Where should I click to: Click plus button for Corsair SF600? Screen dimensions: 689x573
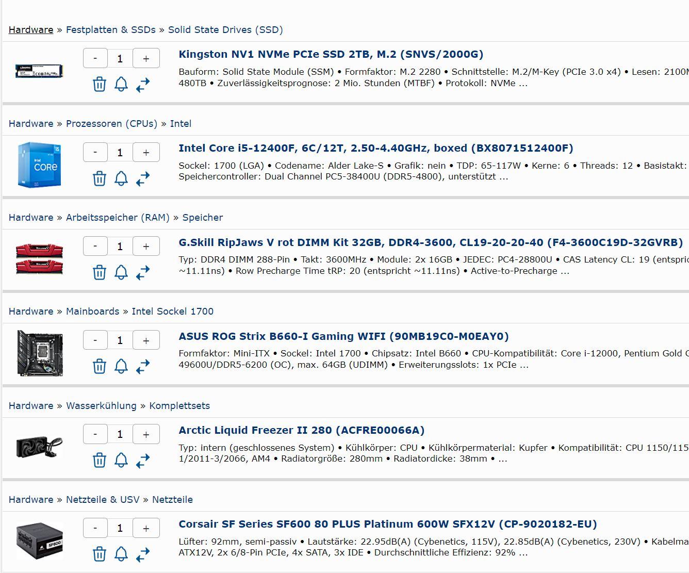tap(146, 528)
